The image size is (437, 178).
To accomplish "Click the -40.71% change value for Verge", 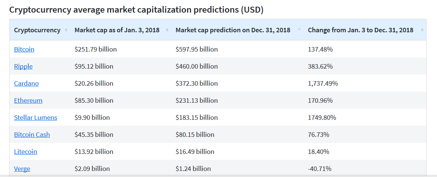I will 320,169.
